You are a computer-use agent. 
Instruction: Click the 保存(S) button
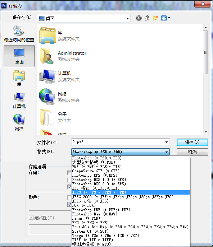(x=192, y=142)
